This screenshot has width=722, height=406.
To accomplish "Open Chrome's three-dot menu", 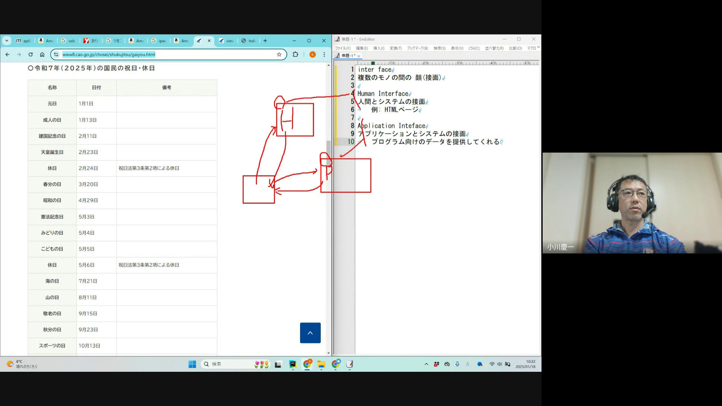I will click(324, 55).
